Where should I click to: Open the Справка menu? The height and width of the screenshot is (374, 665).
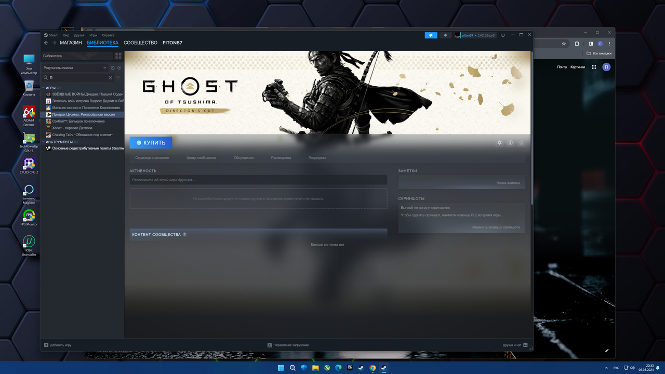pyautogui.click(x=108, y=35)
